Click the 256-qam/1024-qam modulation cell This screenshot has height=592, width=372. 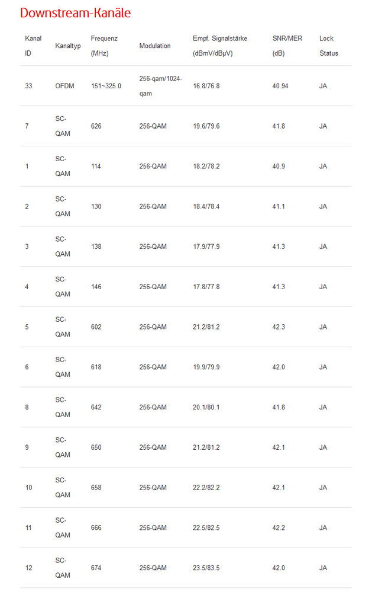(x=161, y=86)
